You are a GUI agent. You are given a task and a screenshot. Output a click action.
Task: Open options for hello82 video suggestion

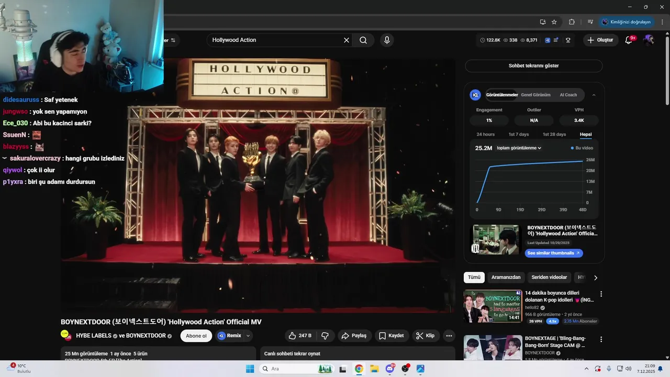(601, 294)
